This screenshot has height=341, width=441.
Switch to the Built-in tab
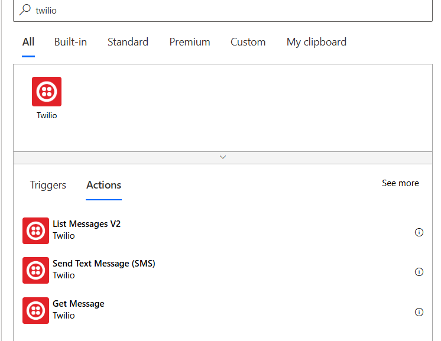[70, 42]
